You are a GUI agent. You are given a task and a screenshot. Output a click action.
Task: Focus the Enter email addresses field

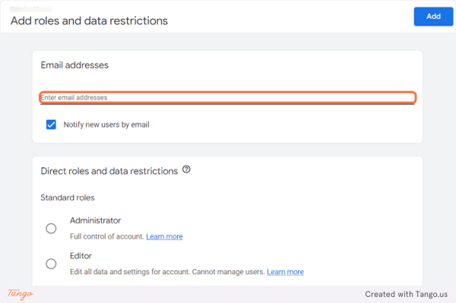pos(228,97)
